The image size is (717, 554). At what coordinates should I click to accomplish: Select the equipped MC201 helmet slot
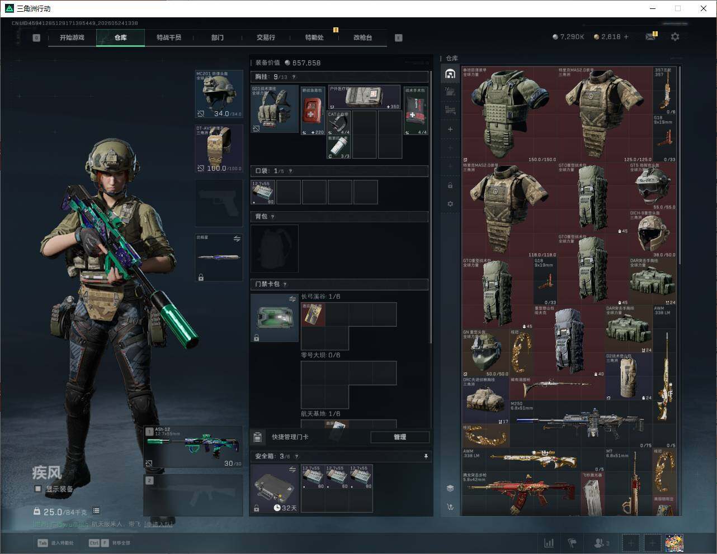pos(219,94)
